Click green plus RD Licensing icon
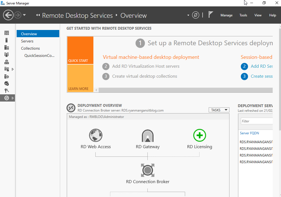Image resolution: width=281 pixels, height=197 pixels. [200, 135]
